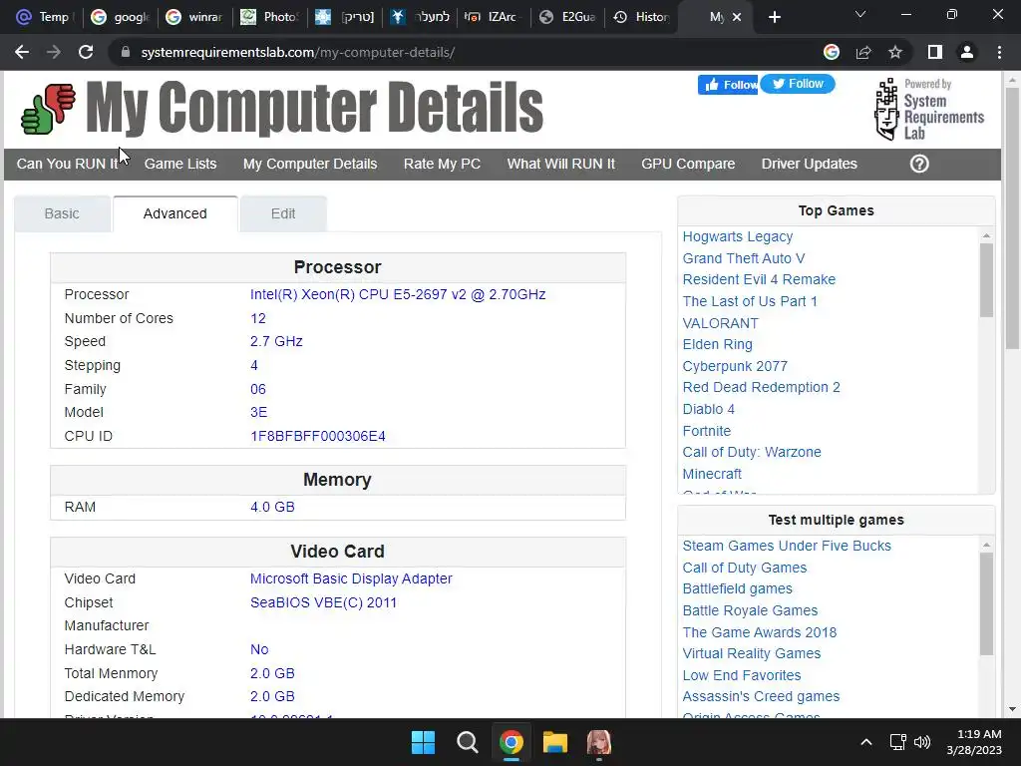
Task: Switch to the IZArc browser tab
Action: click(x=493, y=17)
